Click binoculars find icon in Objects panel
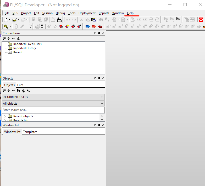 click(18, 91)
